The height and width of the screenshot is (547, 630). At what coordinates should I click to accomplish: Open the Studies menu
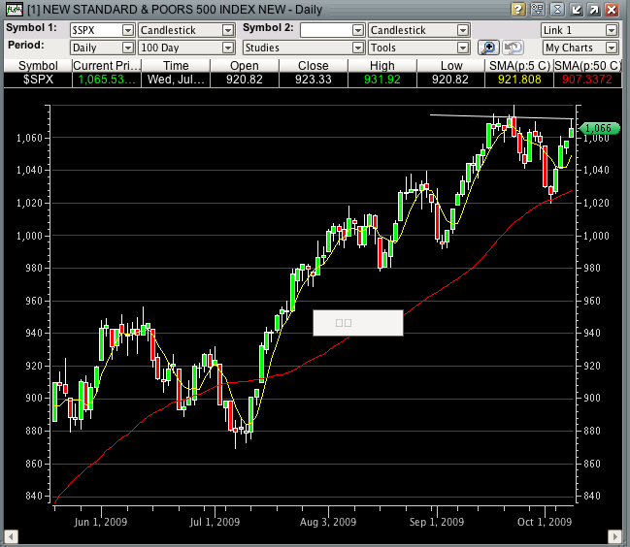click(x=301, y=48)
